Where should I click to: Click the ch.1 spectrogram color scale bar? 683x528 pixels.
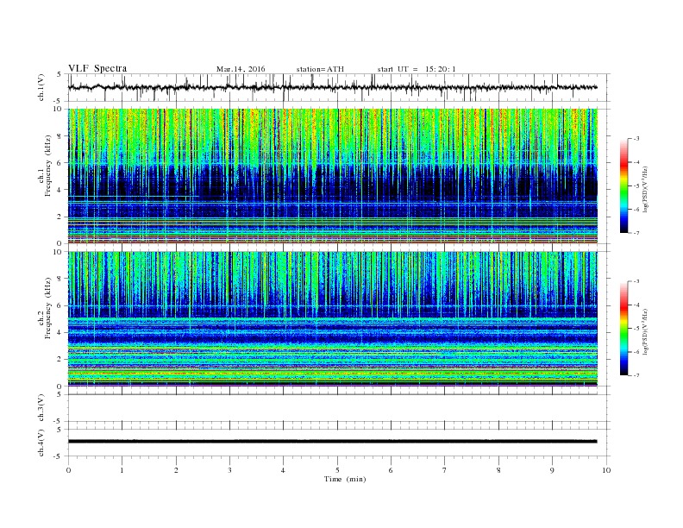pyautogui.click(x=623, y=186)
